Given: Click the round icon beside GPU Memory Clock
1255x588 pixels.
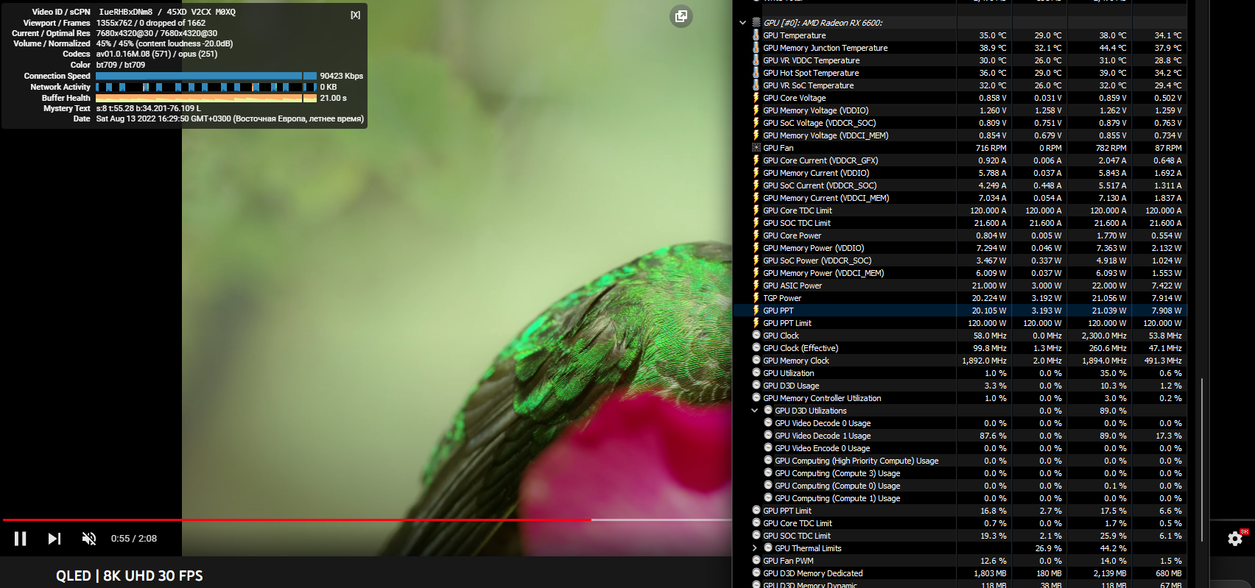Looking at the screenshot, I should (x=756, y=361).
